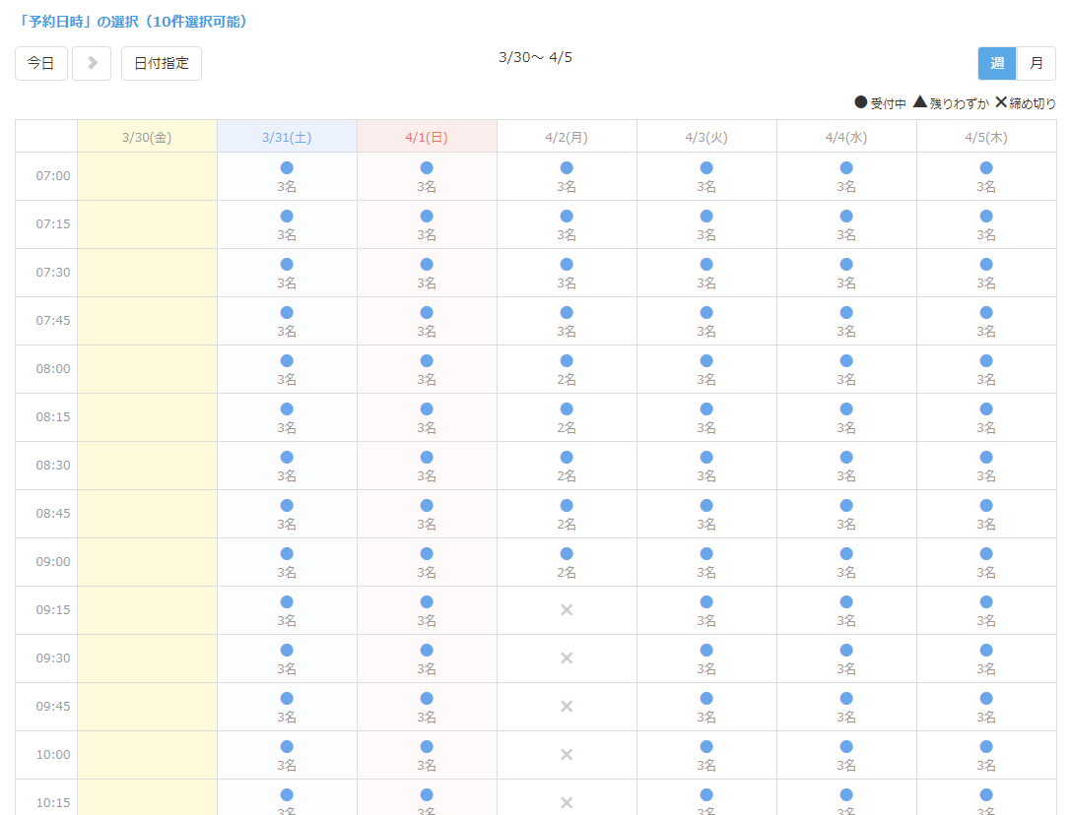Select the 4/4 08:45 available slot
Image resolution: width=1071 pixels, height=815 pixels.
point(846,514)
